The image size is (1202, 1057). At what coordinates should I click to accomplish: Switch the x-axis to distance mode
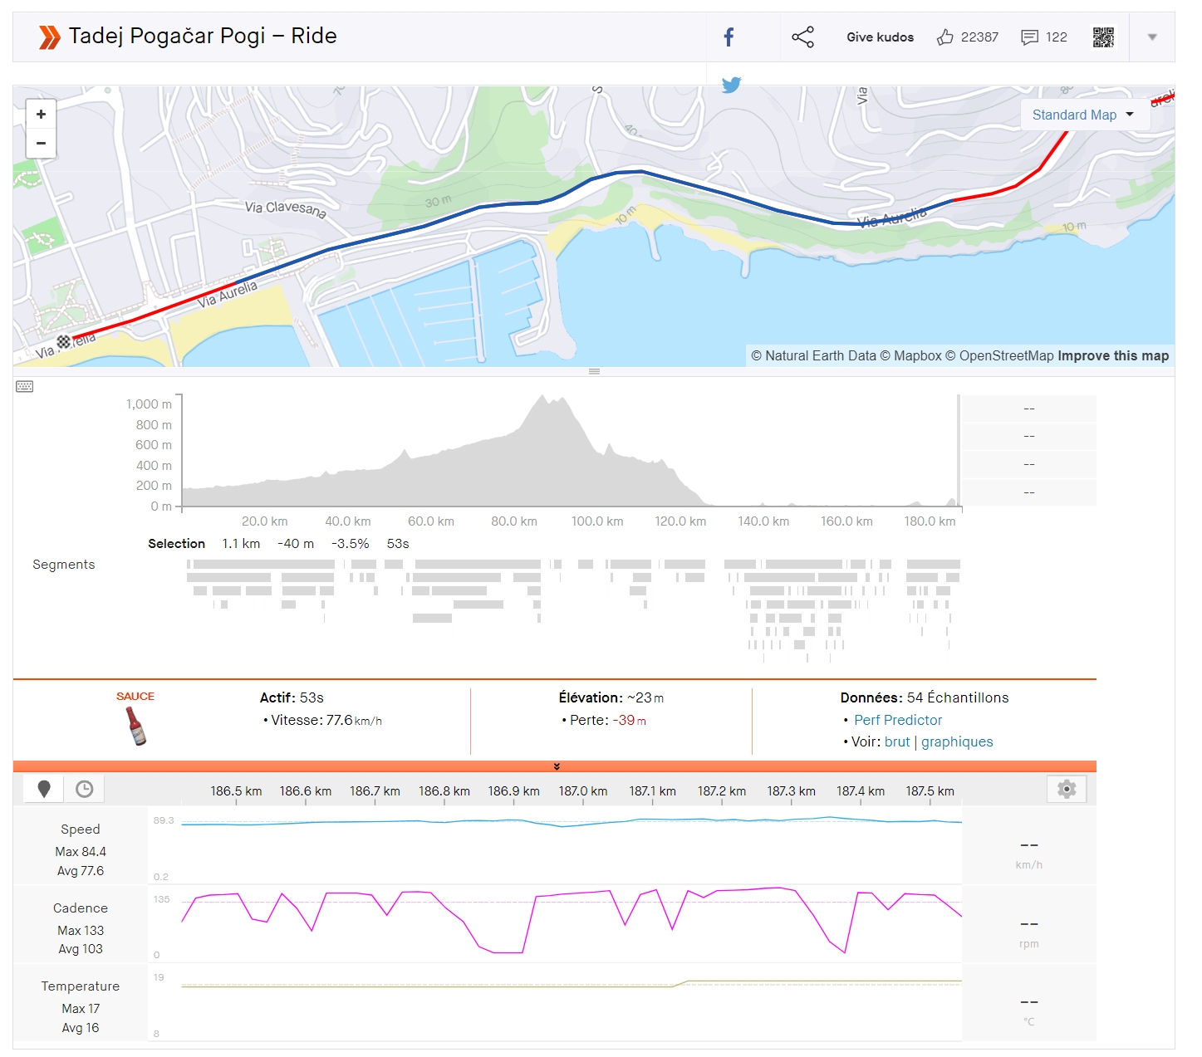tap(44, 789)
